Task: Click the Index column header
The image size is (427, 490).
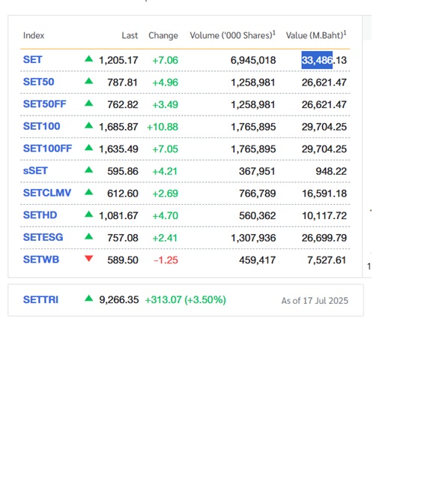Action: [x=34, y=35]
